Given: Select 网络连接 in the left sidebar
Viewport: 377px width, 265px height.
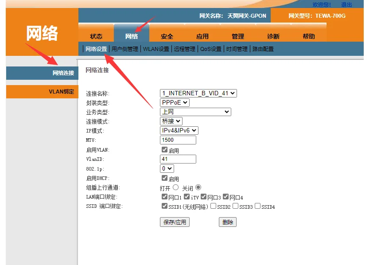Looking at the screenshot, I should coord(43,73).
